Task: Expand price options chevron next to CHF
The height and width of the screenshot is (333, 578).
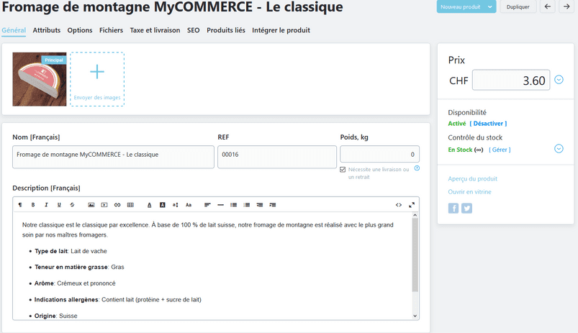Action: click(x=559, y=80)
